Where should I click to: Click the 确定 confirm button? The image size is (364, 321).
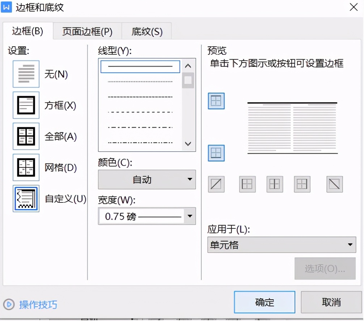pos(264,302)
